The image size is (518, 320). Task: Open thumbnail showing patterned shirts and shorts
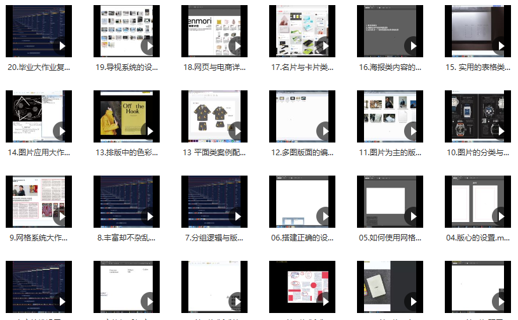pyautogui.click(x=214, y=116)
